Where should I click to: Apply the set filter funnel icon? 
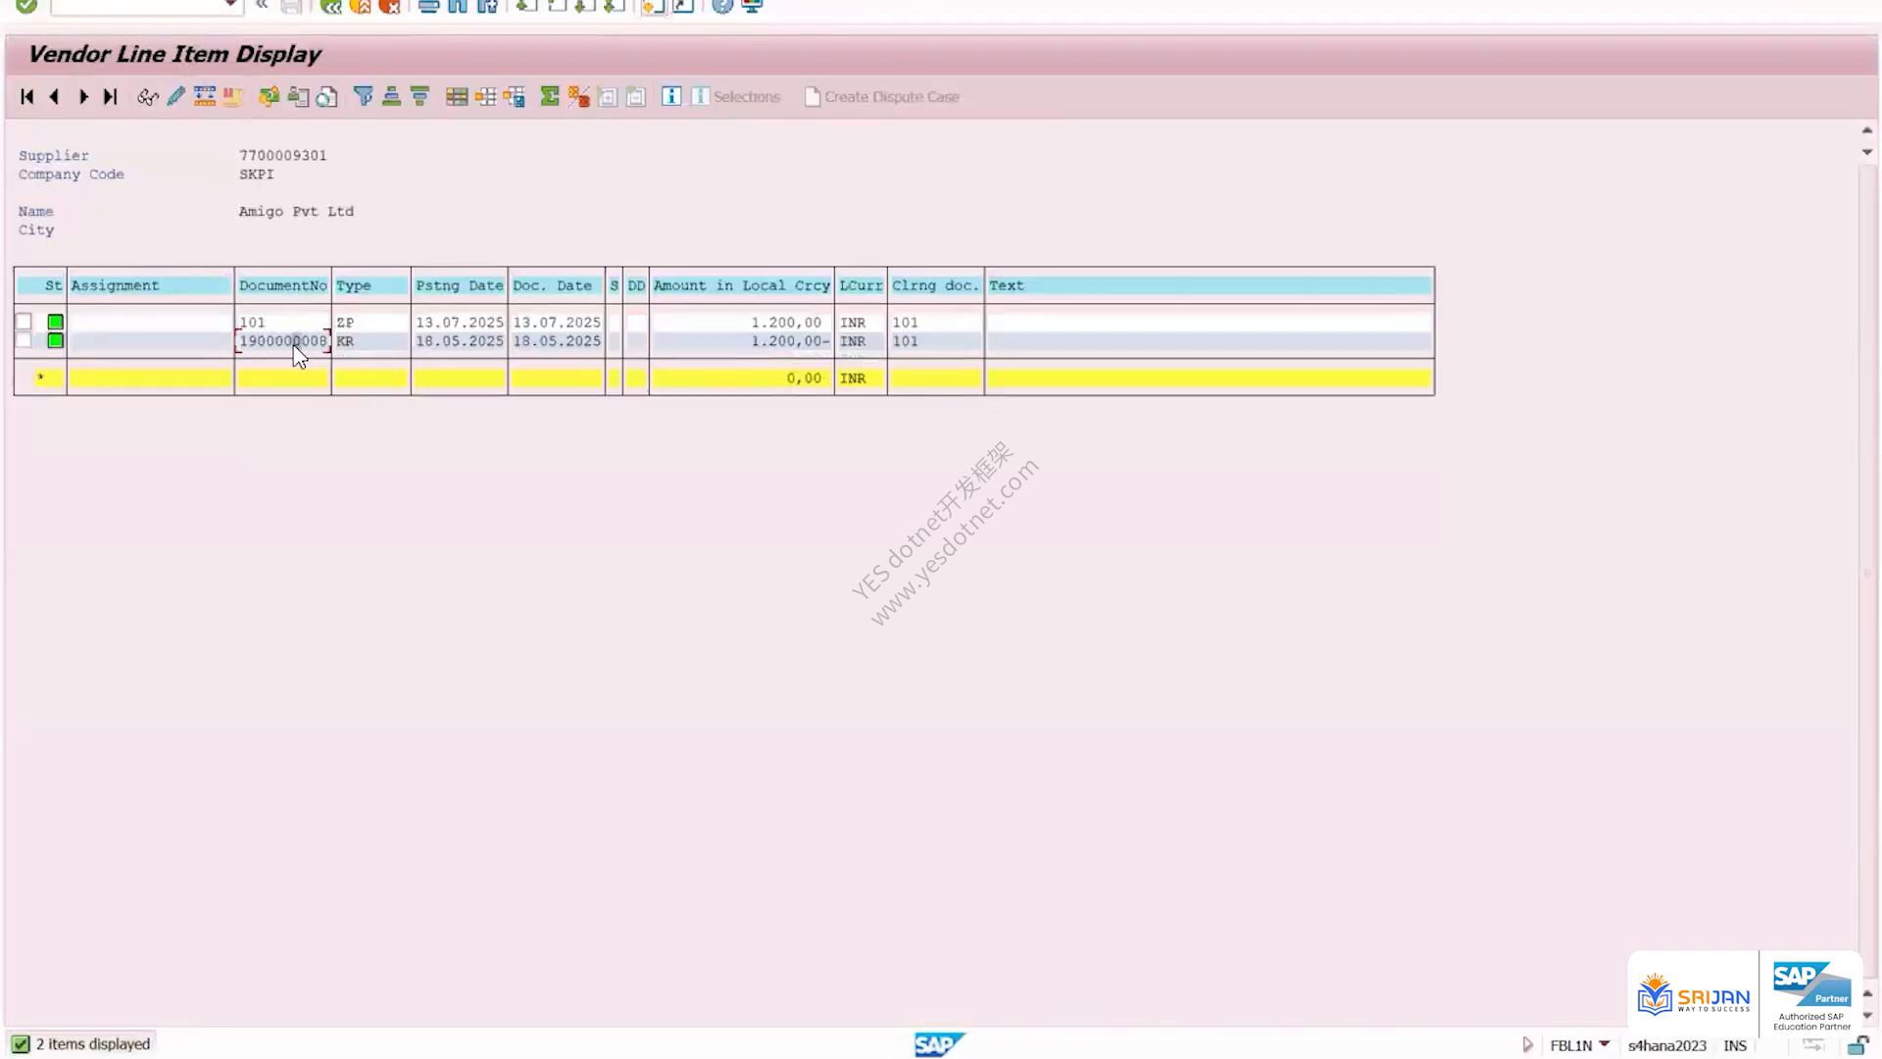point(363,96)
